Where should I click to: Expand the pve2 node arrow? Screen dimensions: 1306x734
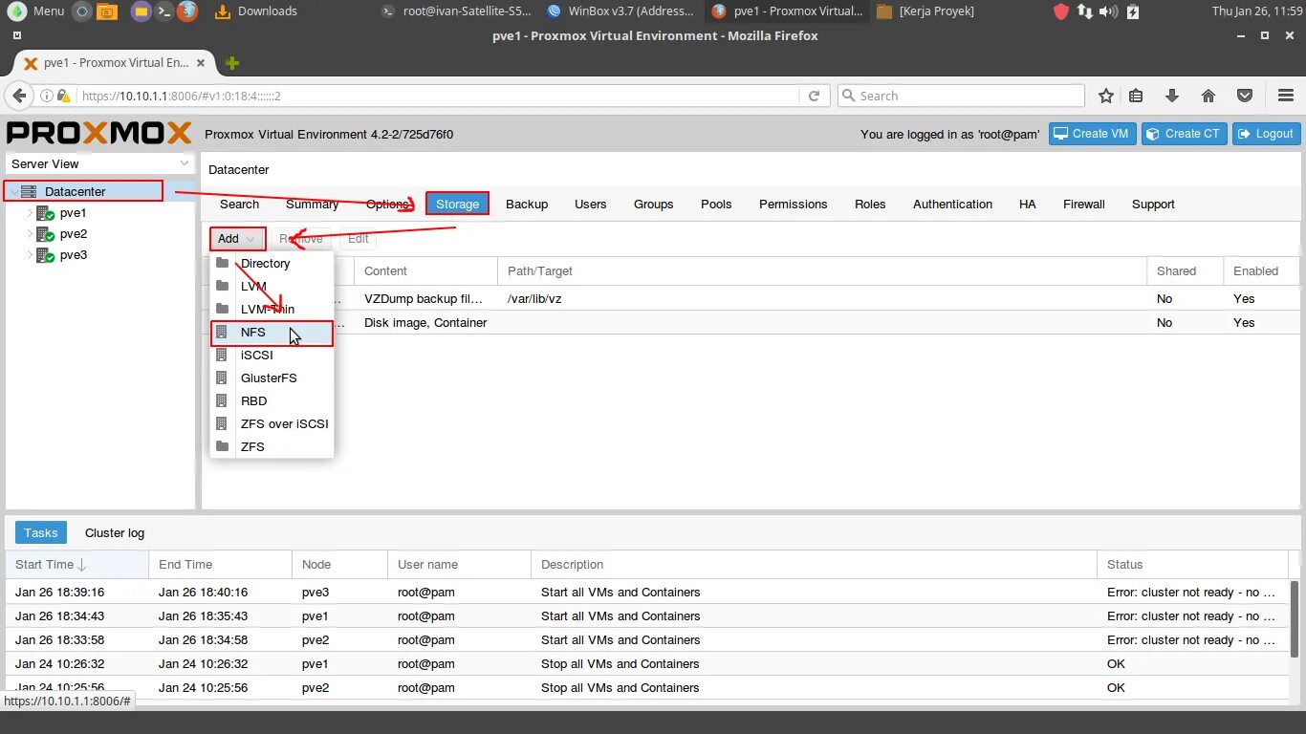point(30,234)
